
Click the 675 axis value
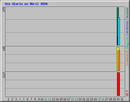click(x=4, y=9)
